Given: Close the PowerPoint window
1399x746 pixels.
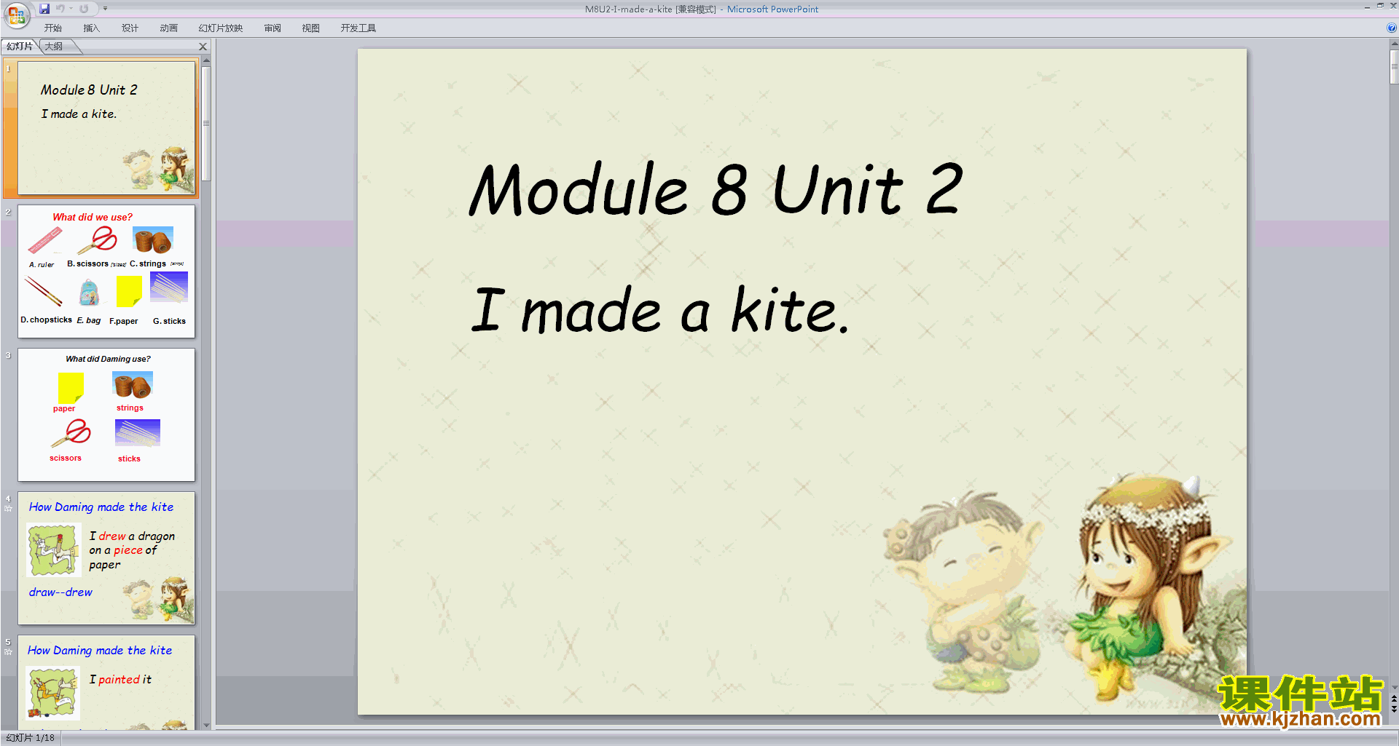Looking at the screenshot, I should (x=1392, y=6).
